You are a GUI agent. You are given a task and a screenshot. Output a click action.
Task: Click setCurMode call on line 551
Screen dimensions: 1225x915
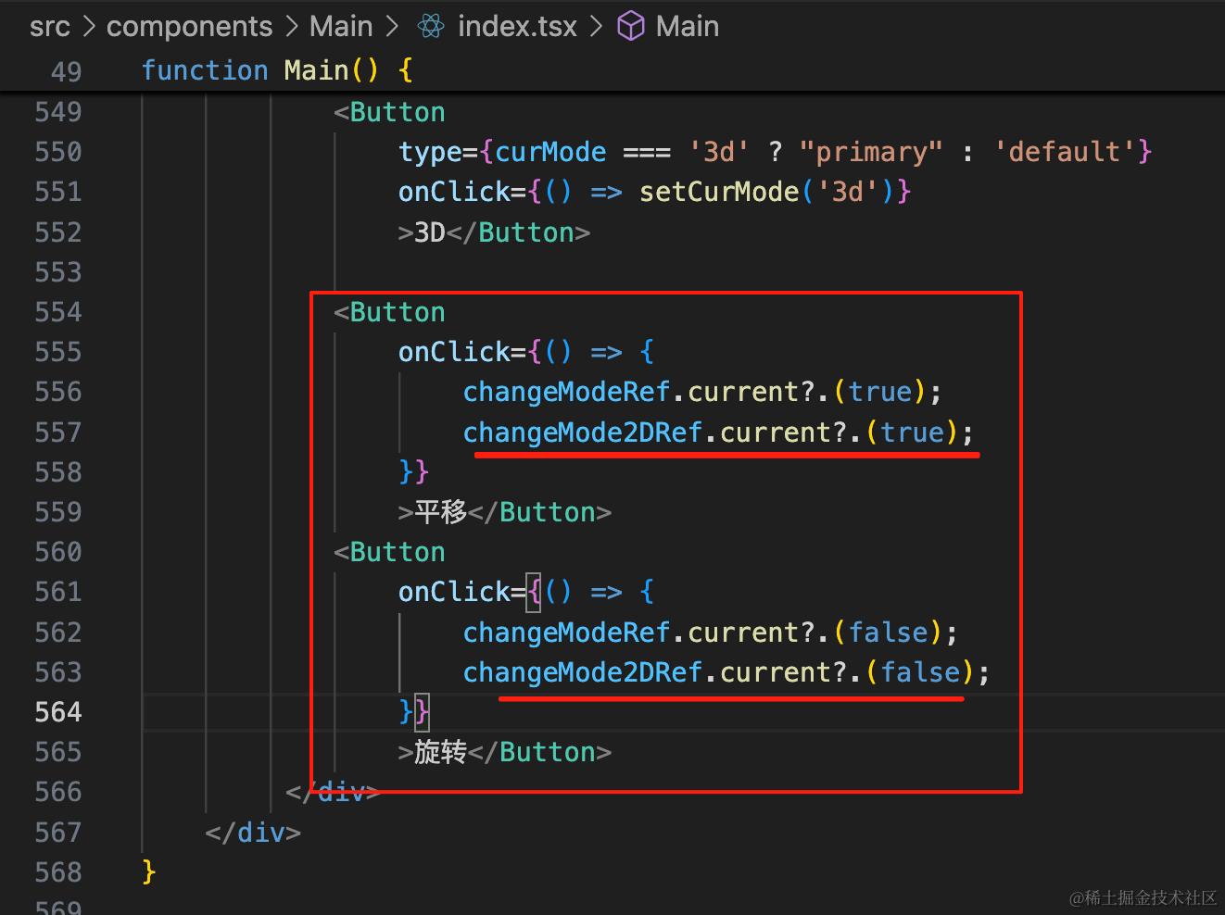(x=719, y=192)
